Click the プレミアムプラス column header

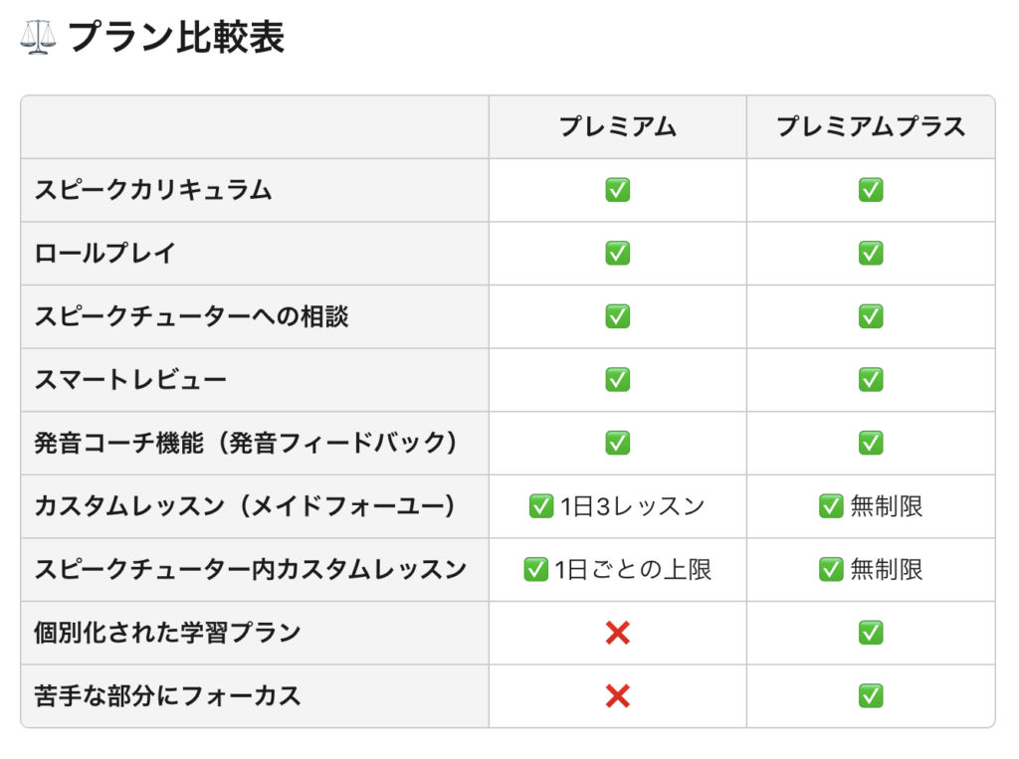tap(871, 127)
